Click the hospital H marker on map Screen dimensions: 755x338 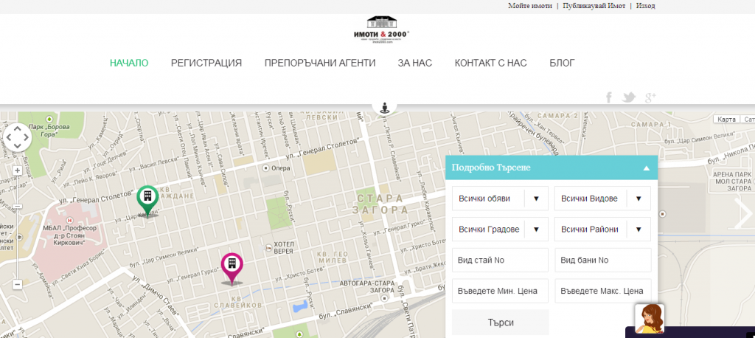[71, 219]
